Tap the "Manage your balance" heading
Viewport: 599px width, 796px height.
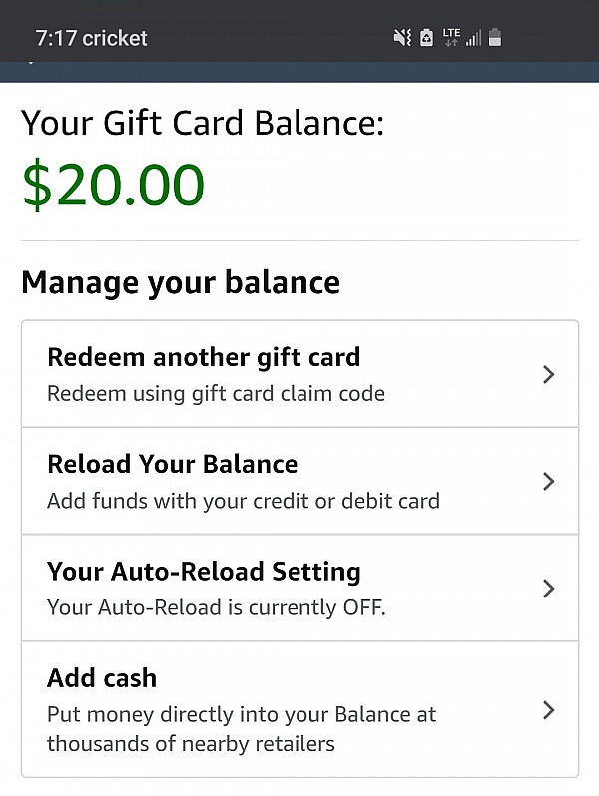coord(181,282)
